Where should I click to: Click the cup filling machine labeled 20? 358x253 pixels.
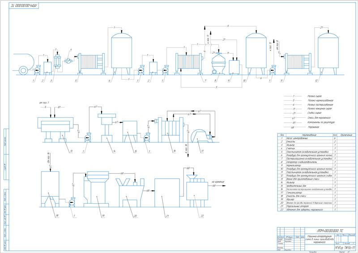pos(130,193)
